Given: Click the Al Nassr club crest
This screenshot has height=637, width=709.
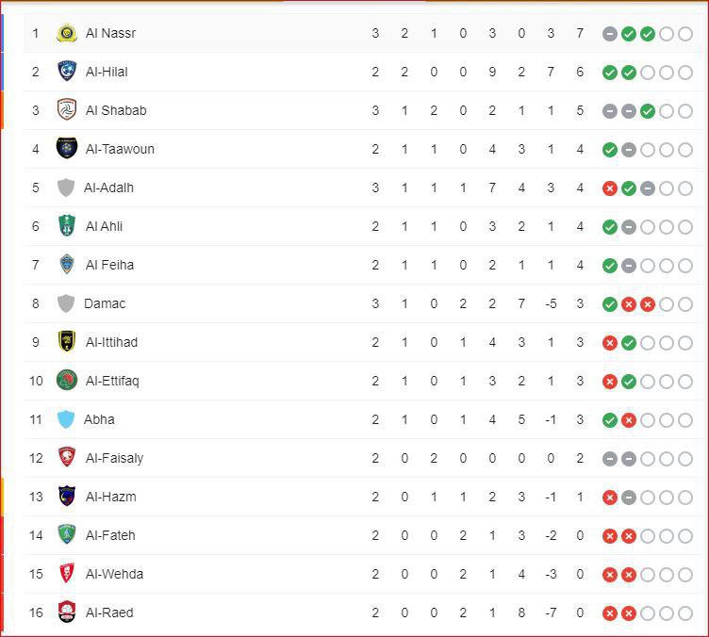Looking at the screenshot, I should (66, 33).
